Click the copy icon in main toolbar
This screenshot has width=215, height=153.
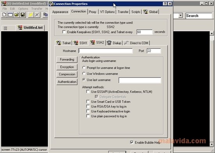pyautogui.click(x=45, y=15)
